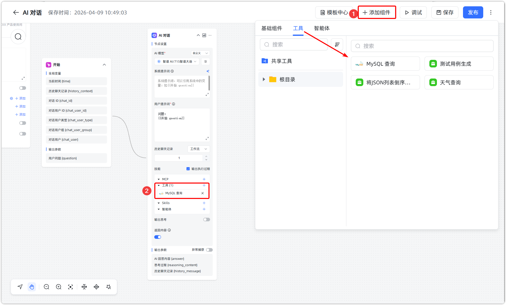Collapse the MCP skill section
Screen dimensions: 506x305
click(x=159, y=179)
